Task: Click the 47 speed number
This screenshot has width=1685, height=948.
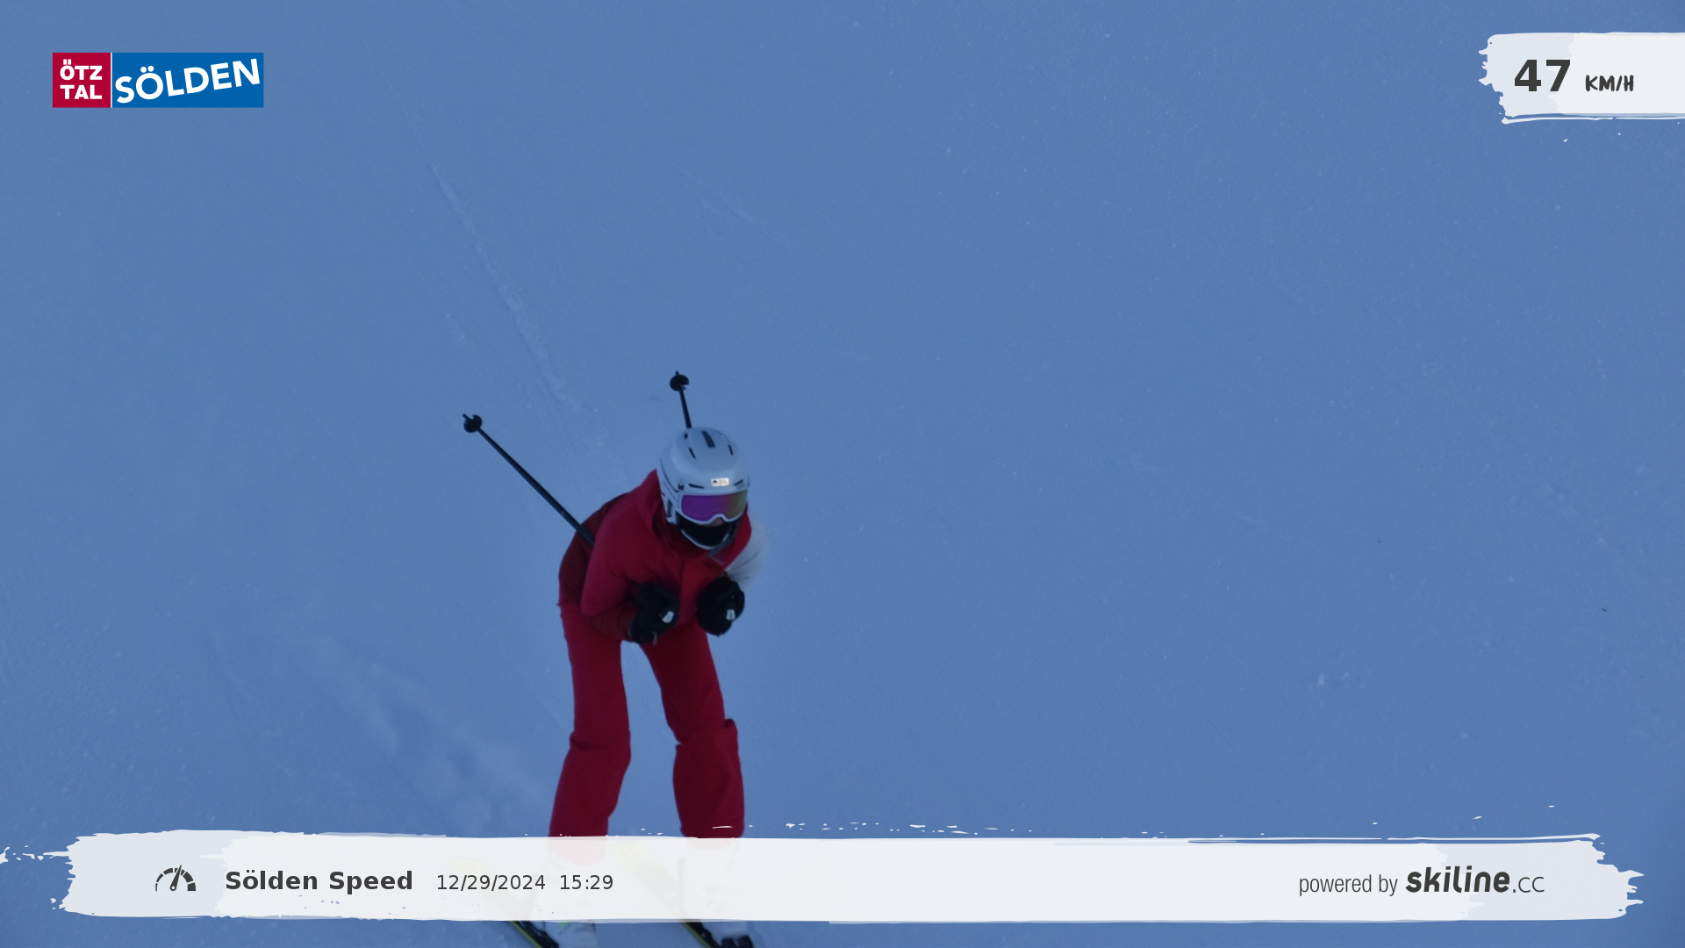Action: 1542,76
